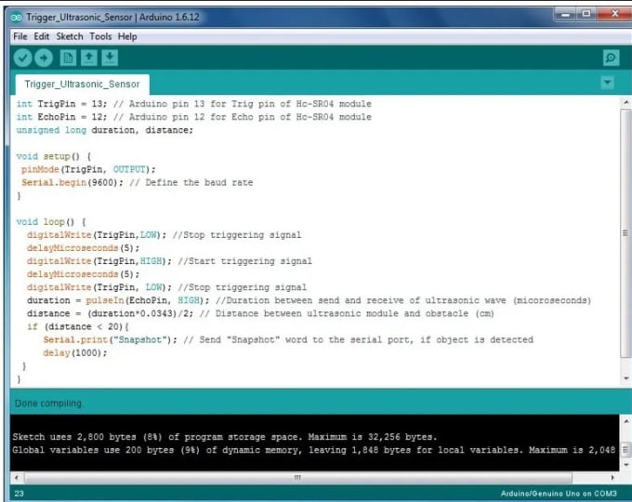Open a sketch using the Open icon
This screenshot has width=632, height=502.
coord(88,58)
